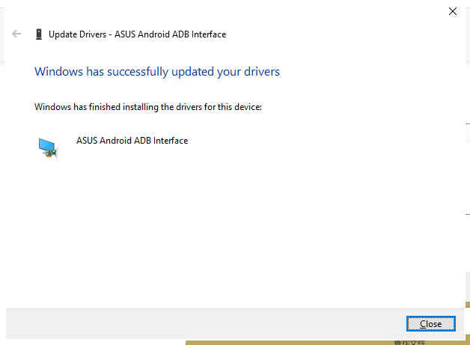Click the background window strip on the right edge
The width and height of the screenshot is (470, 345).
coord(466,187)
